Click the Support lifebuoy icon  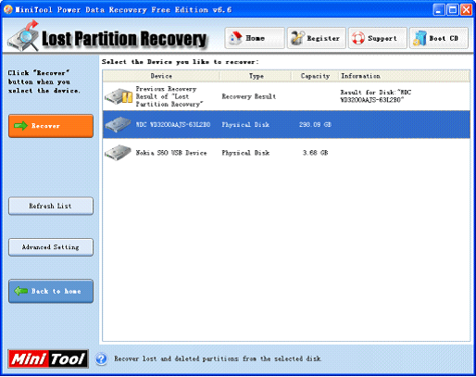(358, 38)
